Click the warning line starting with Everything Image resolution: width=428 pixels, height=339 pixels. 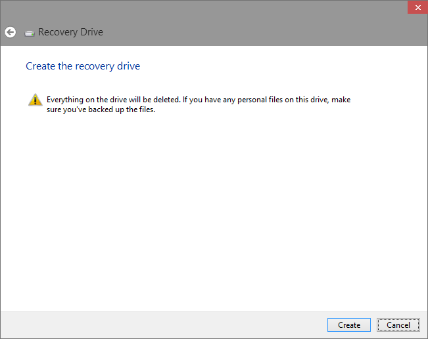(197, 100)
